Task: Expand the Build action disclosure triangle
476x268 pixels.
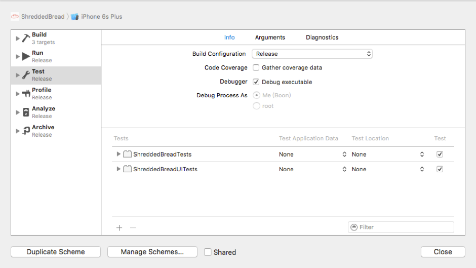Action: point(18,39)
